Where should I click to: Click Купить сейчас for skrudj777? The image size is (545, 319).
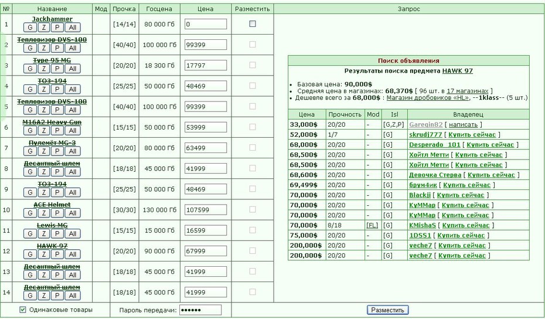coord(472,135)
